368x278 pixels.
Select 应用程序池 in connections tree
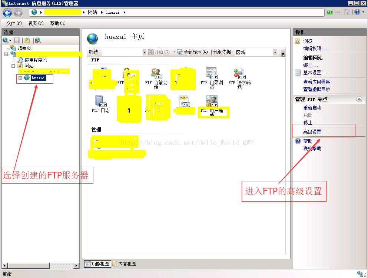pyautogui.click(x=36, y=60)
